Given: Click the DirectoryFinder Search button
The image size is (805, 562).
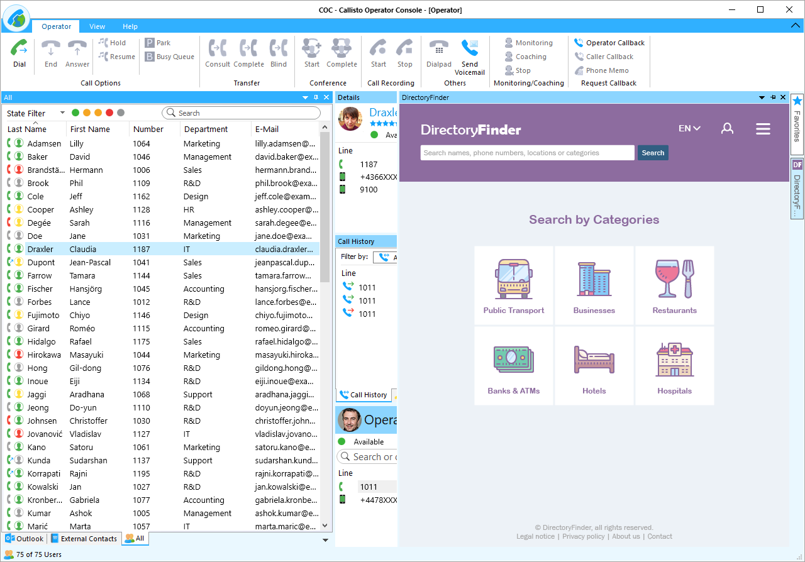Looking at the screenshot, I should click(x=653, y=153).
